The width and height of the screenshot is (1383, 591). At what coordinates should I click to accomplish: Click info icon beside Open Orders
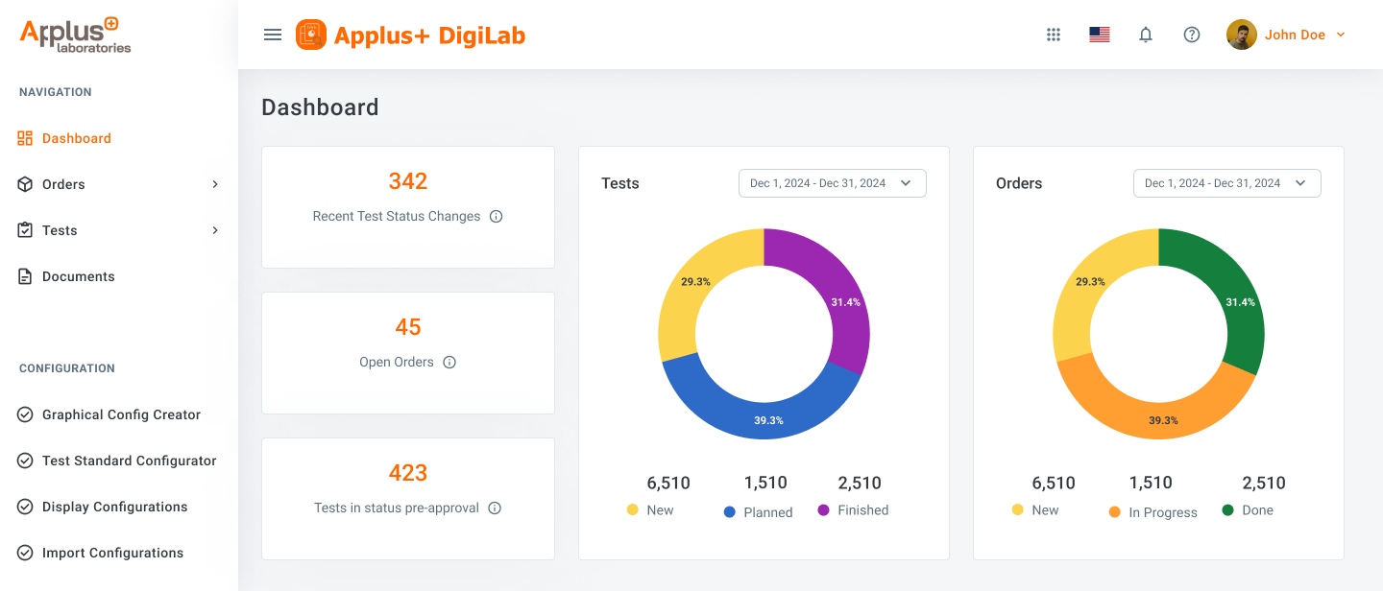click(x=449, y=363)
